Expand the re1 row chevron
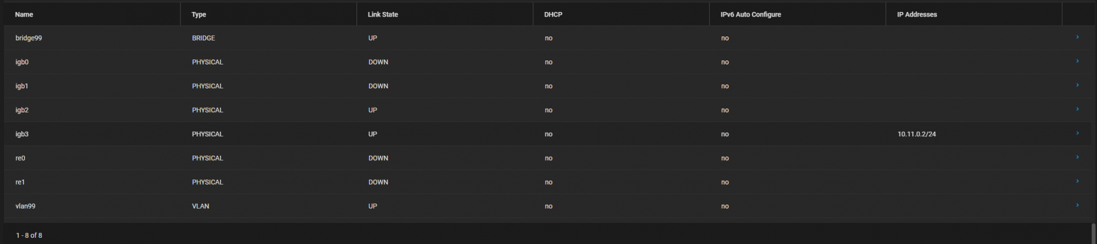 click(x=1077, y=181)
